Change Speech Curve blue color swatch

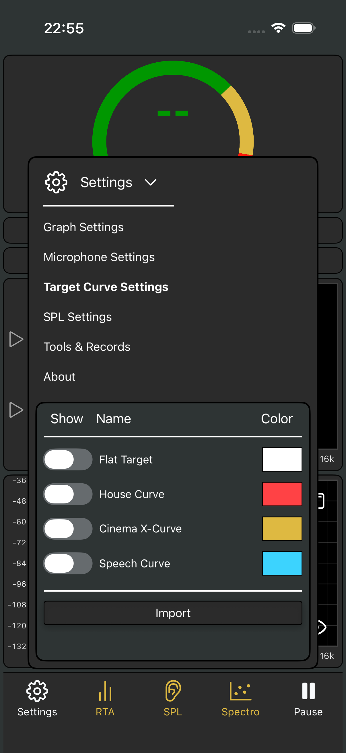click(x=282, y=563)
